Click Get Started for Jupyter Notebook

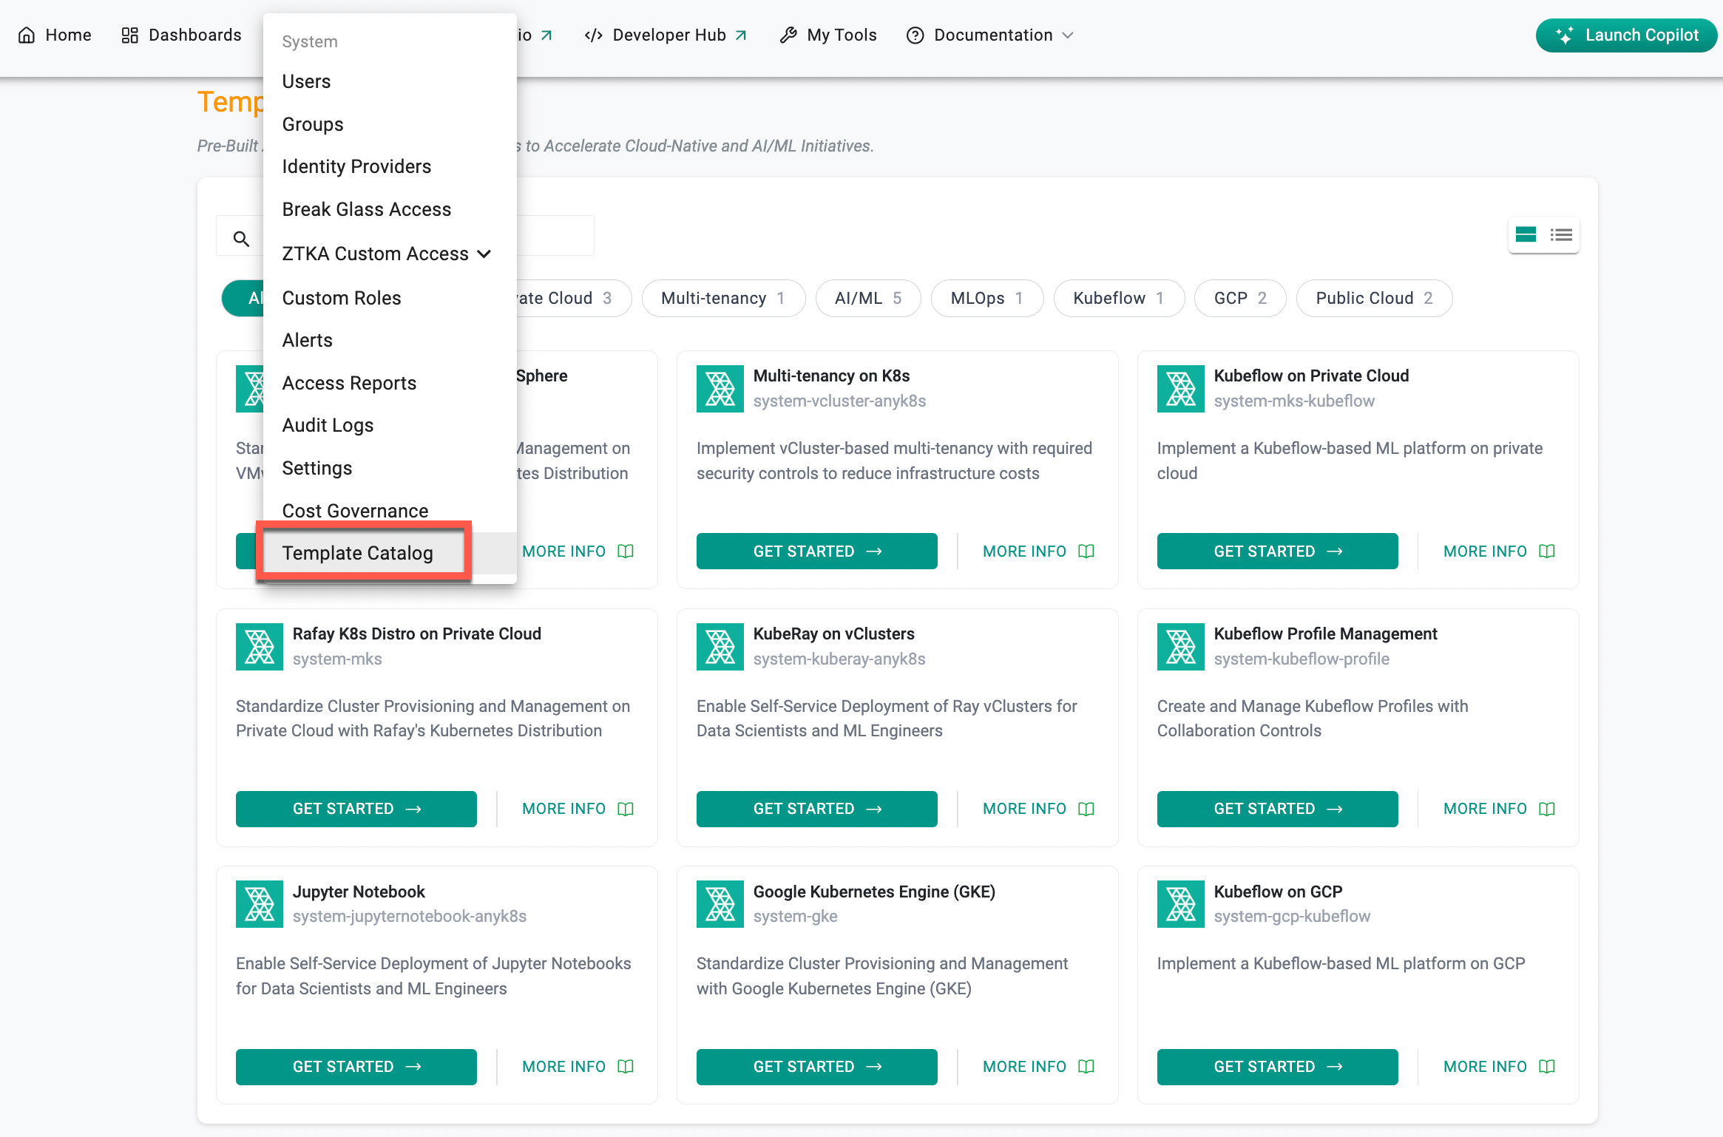coord(356,1067)
